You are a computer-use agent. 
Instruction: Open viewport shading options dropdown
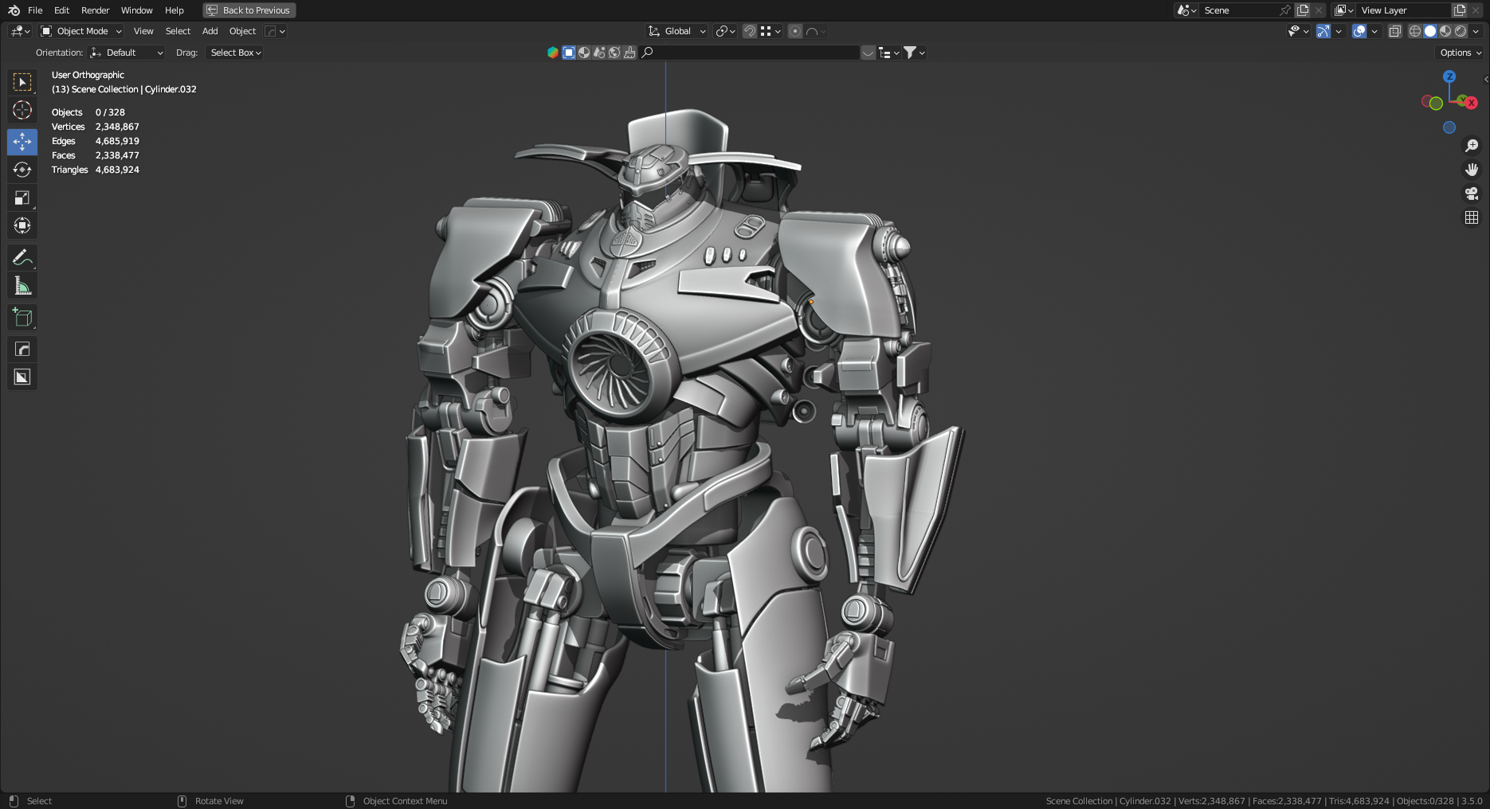(x=1476, y=31)
